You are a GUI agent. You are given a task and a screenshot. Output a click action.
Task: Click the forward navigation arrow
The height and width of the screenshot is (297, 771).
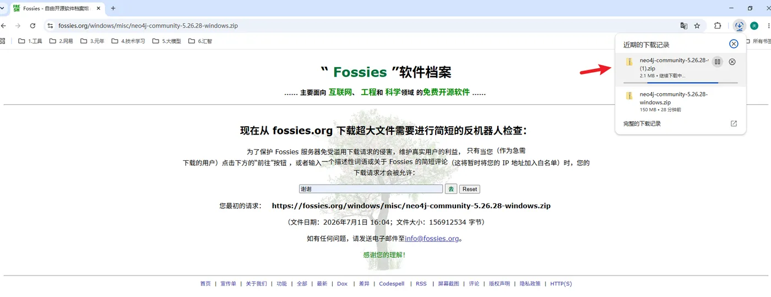(x=18, y=25)
